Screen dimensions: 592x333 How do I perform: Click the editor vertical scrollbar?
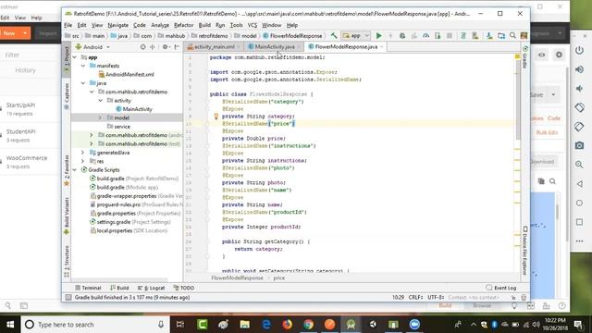click(x=518, y=100)
